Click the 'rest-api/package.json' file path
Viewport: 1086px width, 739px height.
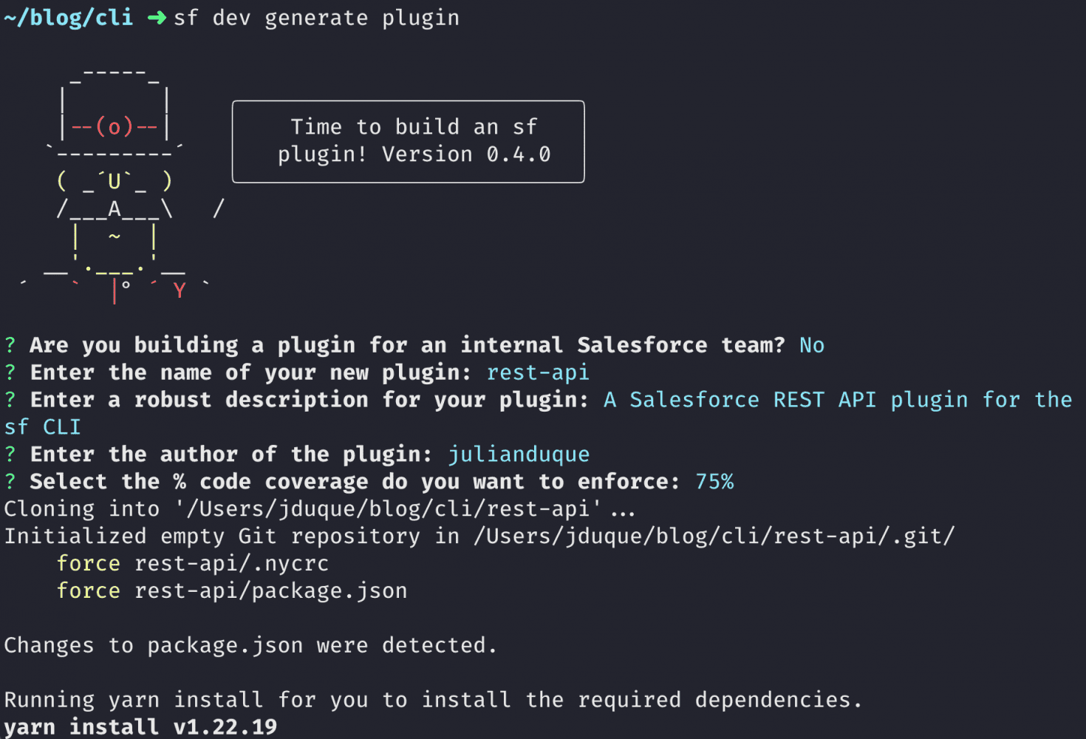270,591
